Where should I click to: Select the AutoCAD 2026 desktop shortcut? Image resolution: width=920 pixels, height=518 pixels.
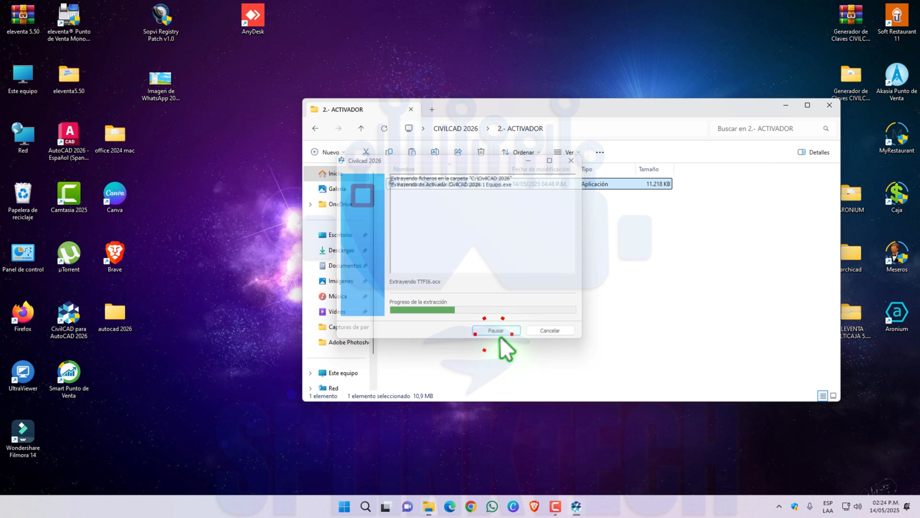[69, 141]
